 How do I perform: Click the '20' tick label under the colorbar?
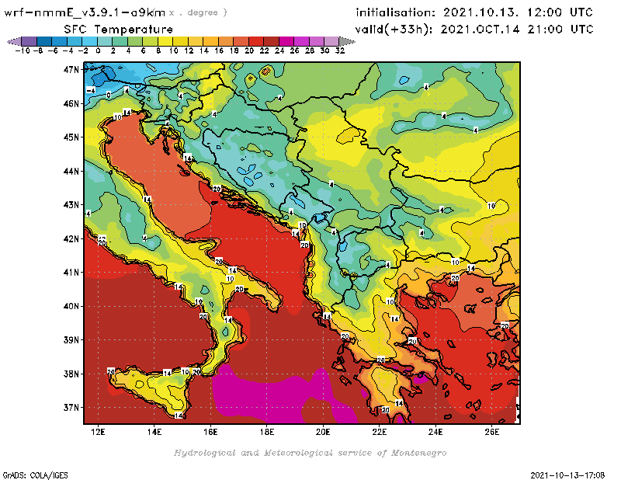tap(249, 50)
